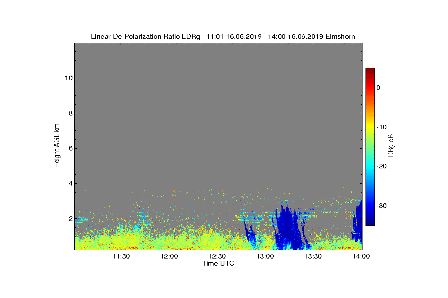Click the height tick label 4

[70, 183]
